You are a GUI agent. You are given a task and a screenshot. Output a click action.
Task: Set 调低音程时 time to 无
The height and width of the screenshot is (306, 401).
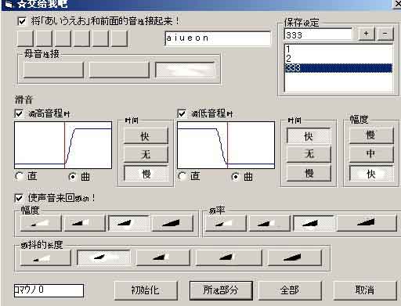[x=309, y=154]
